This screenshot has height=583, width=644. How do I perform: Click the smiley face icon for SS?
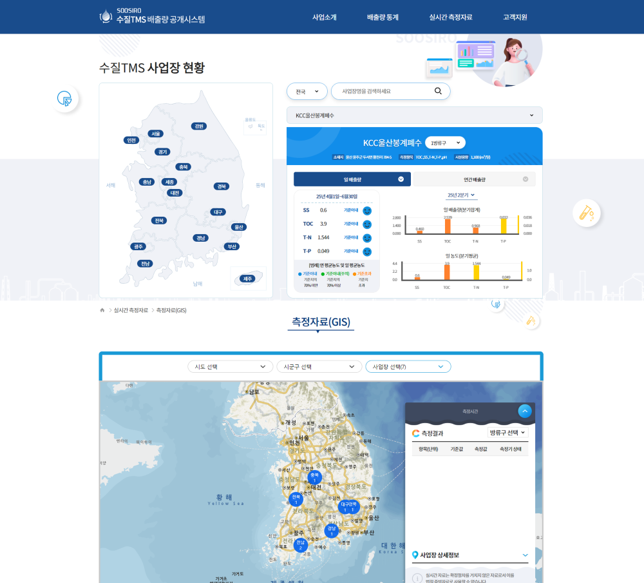(367, 211)
